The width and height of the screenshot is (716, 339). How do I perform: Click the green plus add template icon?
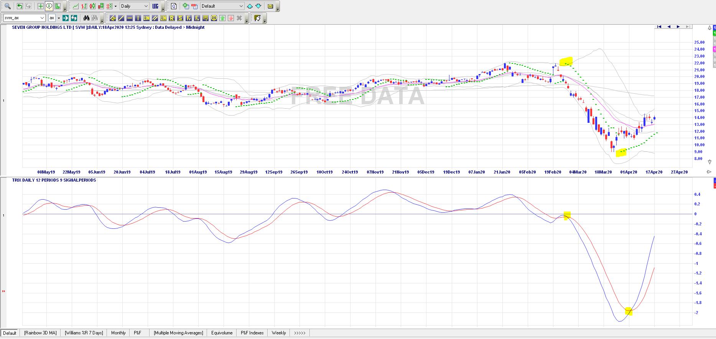click(186, 6)
